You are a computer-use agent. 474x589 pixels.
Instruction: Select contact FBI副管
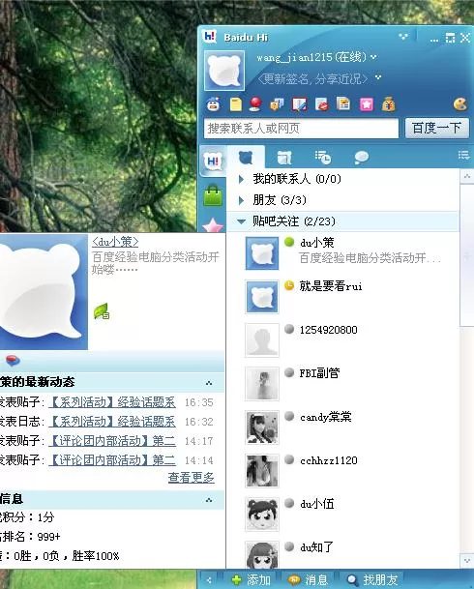coord(342,384)
